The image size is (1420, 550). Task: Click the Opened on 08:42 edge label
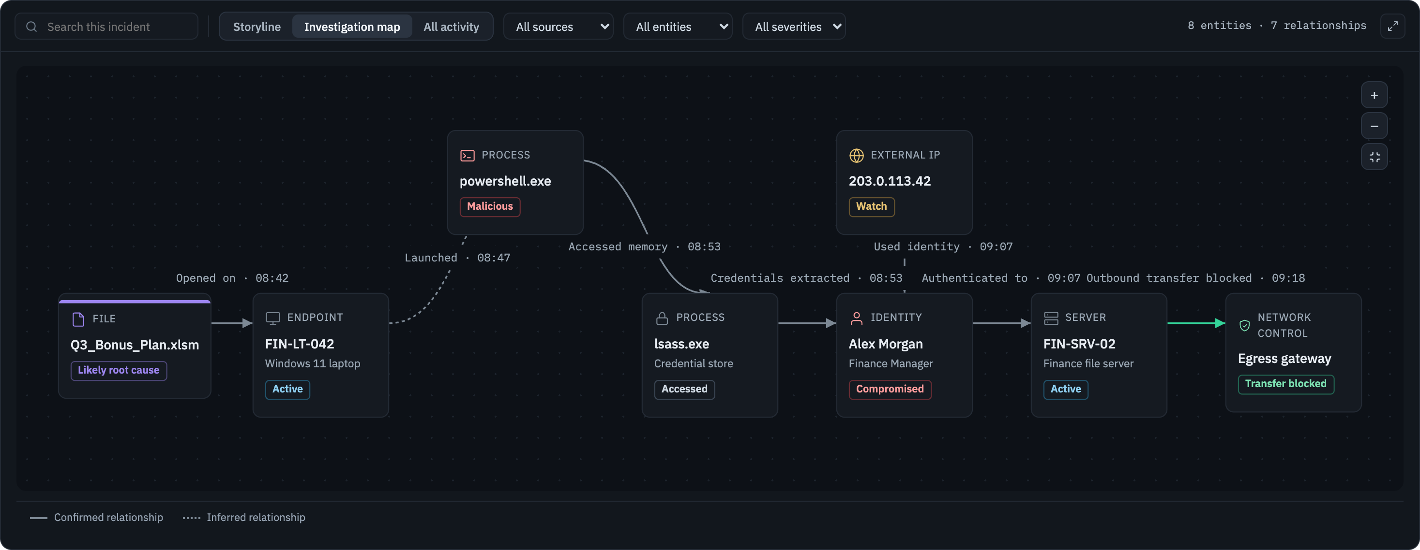pyautogui.click(x=232, y=278)
